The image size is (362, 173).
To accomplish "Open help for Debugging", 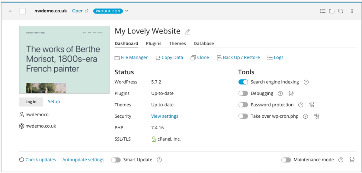I will (x=280, y=93).
